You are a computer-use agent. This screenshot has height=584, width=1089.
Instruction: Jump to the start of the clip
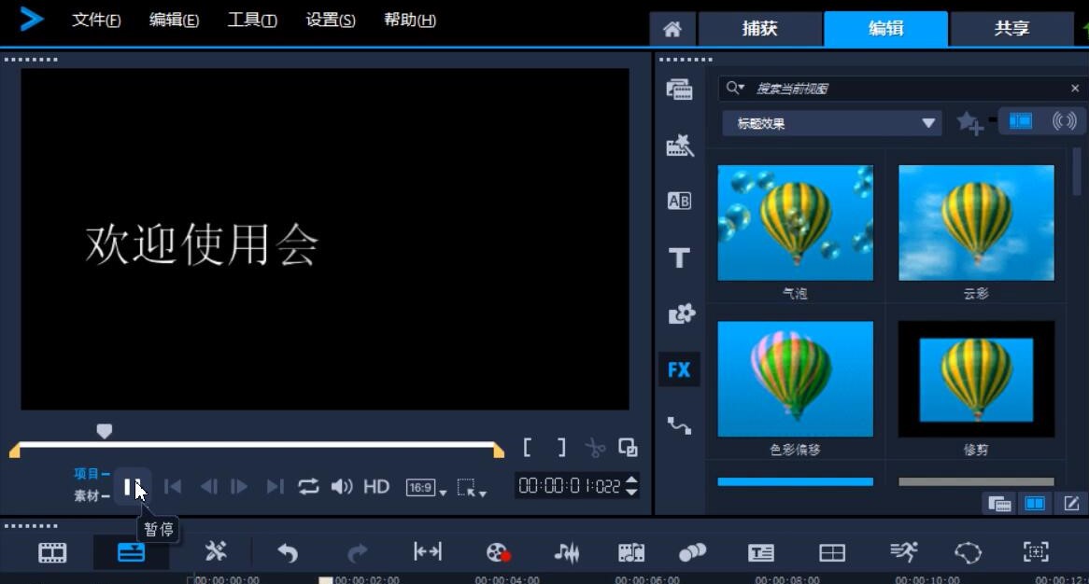tap(173, 487)
